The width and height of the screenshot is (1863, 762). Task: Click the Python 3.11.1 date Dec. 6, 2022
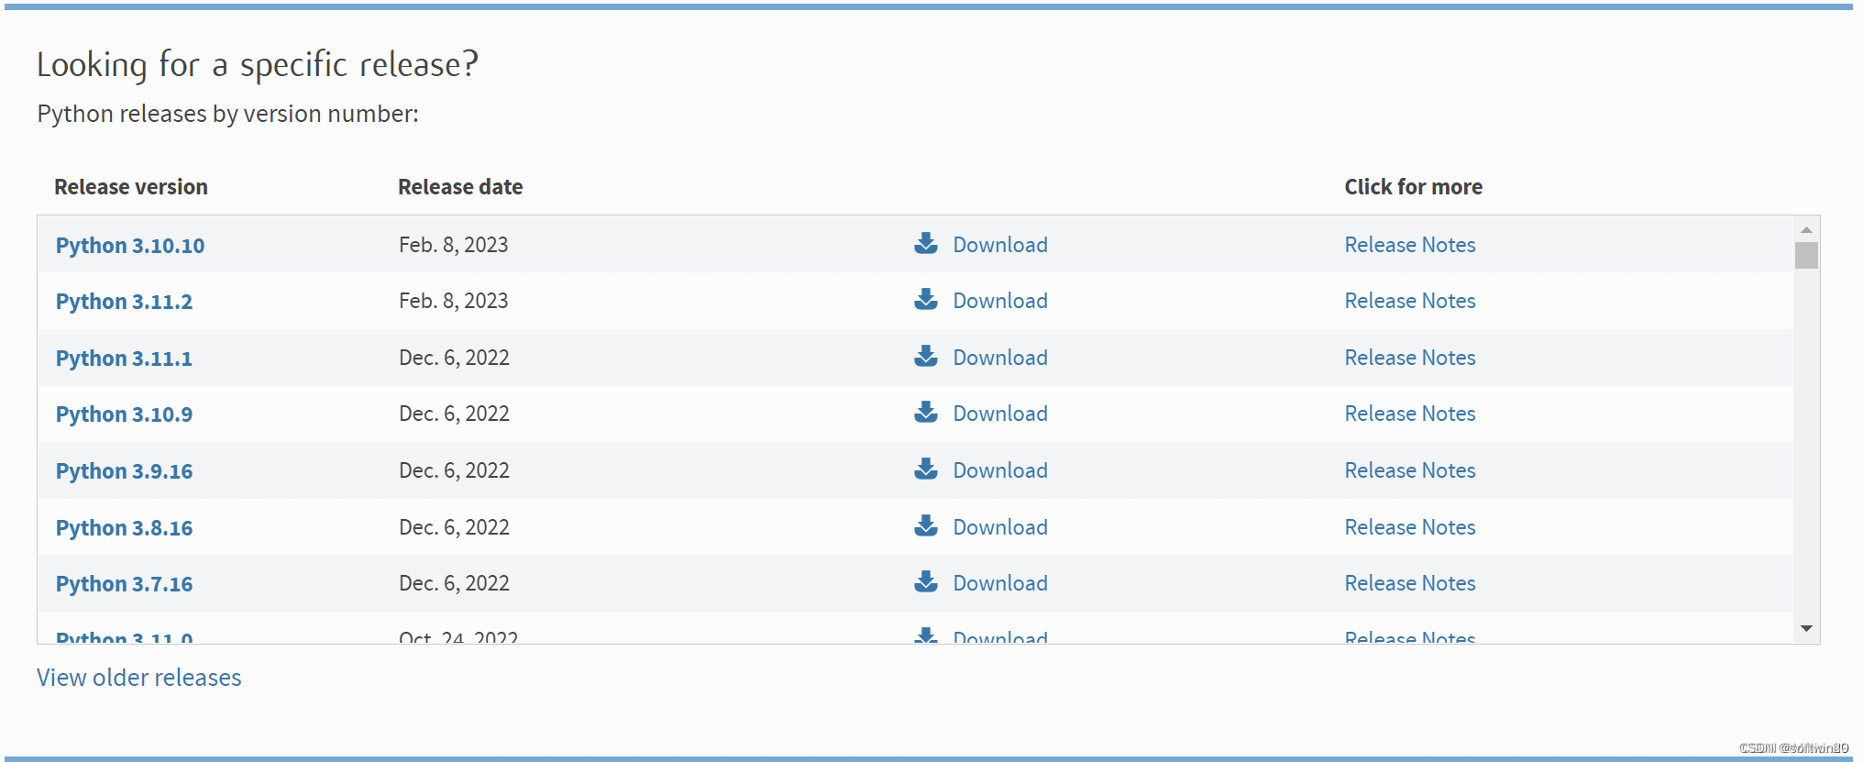click(455, 358)
